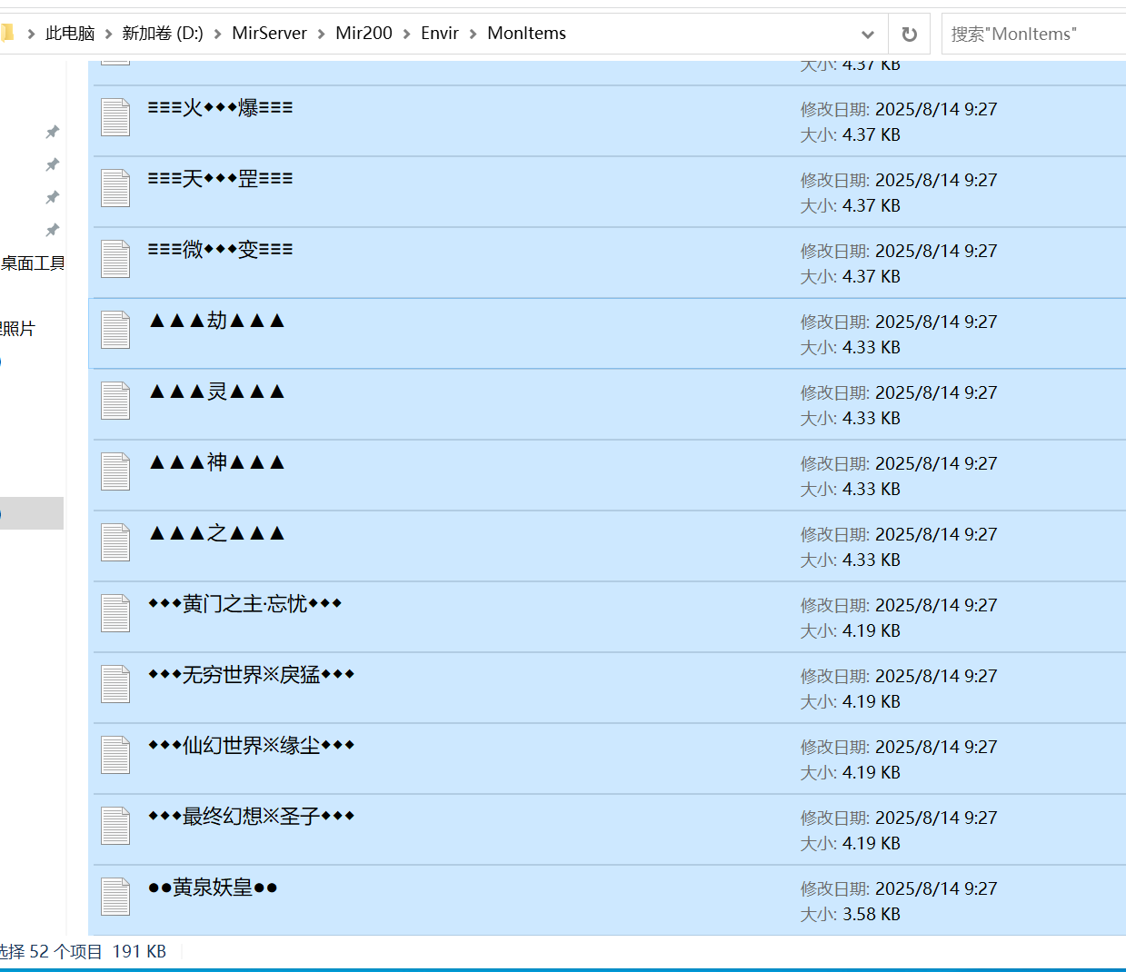Select file name ▲▲▲劫▲▲▲
Image resolution: width=1126 pixels, height=972 pixels.
pos(217,321)
